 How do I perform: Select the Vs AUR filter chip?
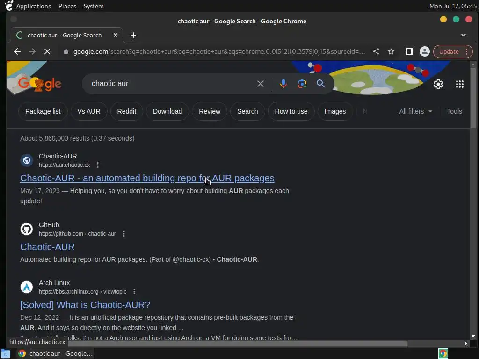point(88,111)
